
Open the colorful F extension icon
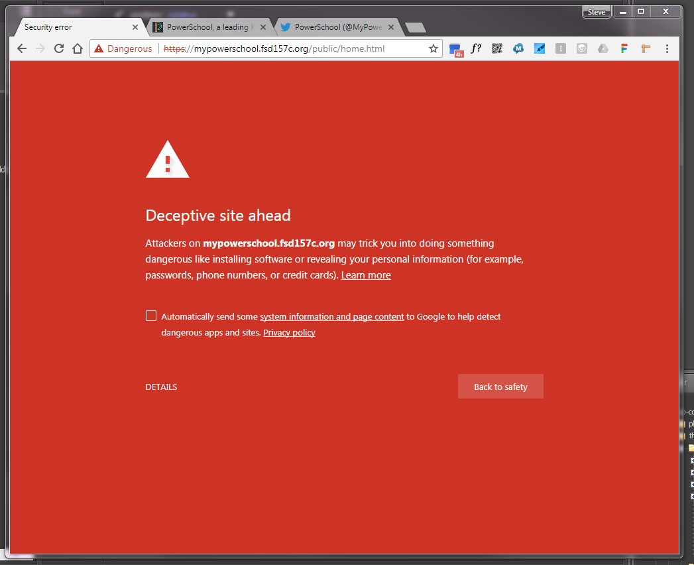coord(624,48)
